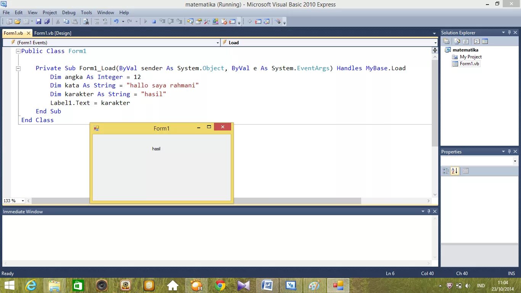The width and height of the screenshot is (521, 293).
Task: Select matematika project in Solution Explorer
Action: pos(465,50)
